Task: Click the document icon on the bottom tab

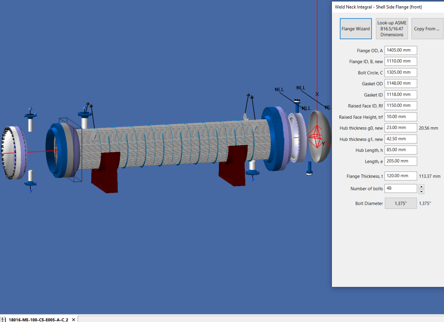Action: (3, 319)
